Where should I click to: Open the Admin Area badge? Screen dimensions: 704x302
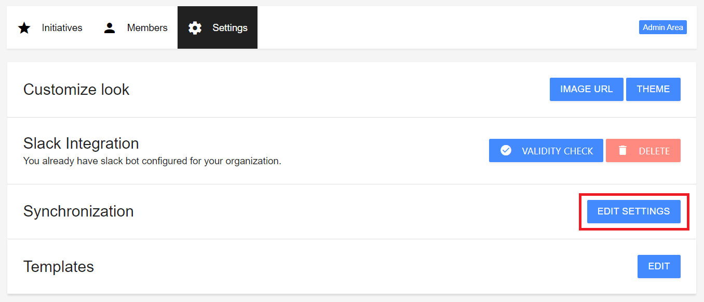pos(663,27)
